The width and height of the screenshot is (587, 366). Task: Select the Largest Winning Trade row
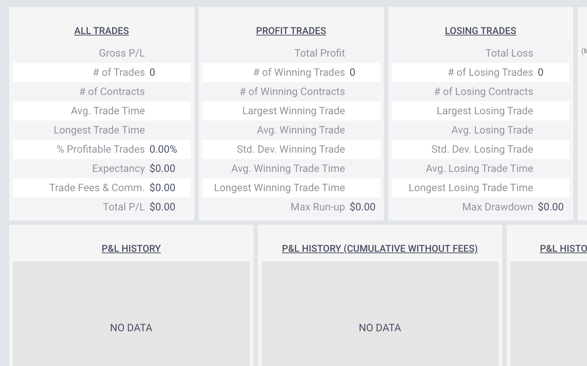point(293,111)
